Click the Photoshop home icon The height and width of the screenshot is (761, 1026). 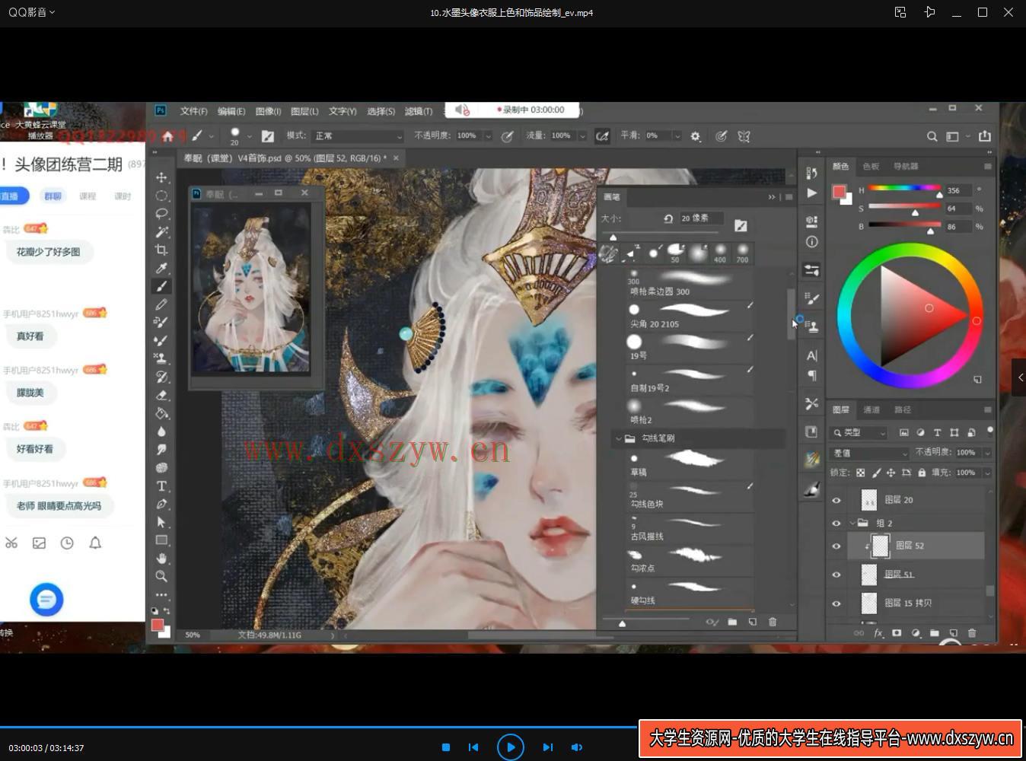168,136
